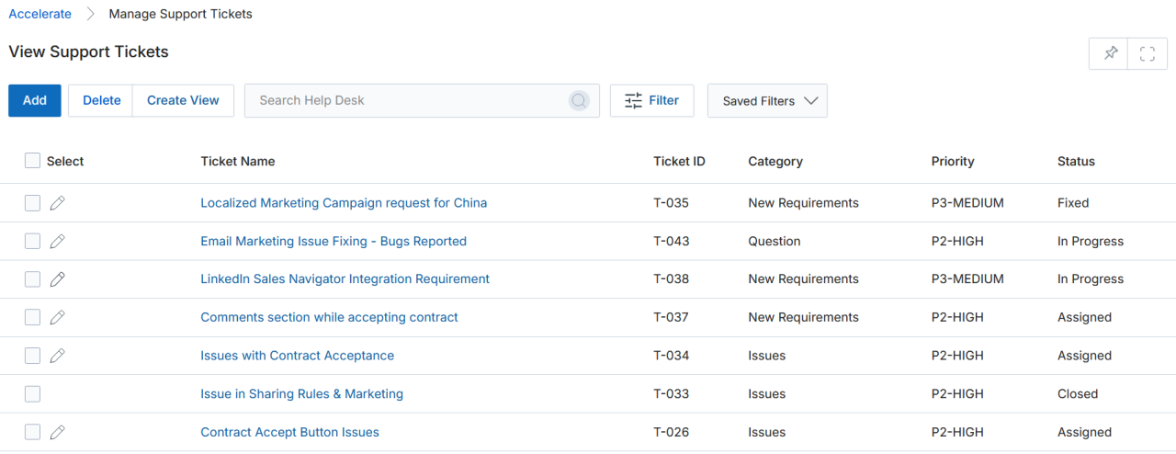Open Issues with Contract Acceptance ticket

click(x=298, y=356)
